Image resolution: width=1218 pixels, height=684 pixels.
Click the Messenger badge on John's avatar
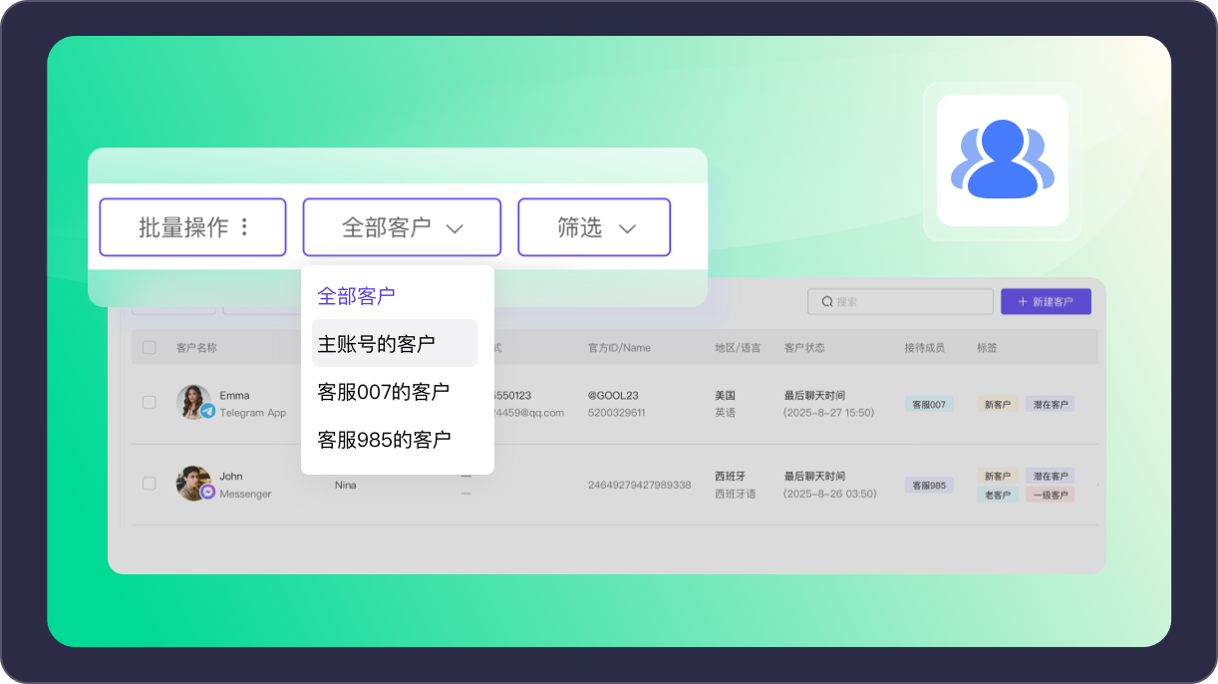pos(207,492)
